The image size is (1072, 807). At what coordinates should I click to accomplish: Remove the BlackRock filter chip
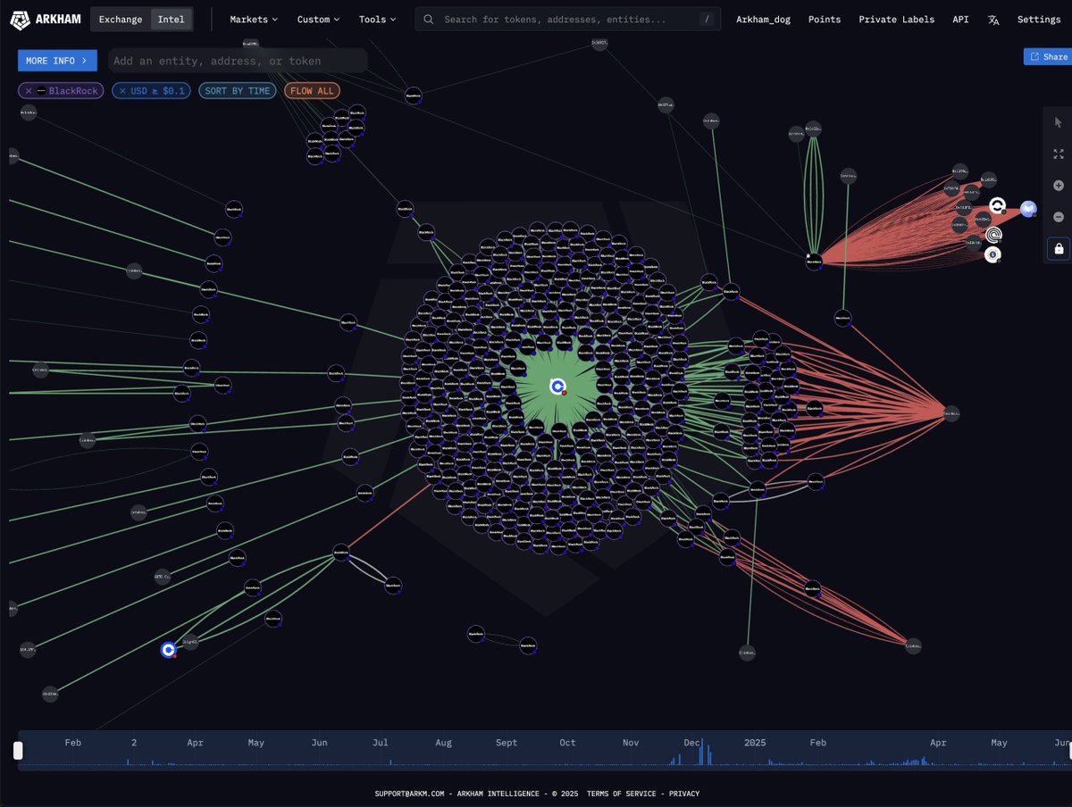click(28, 91)
